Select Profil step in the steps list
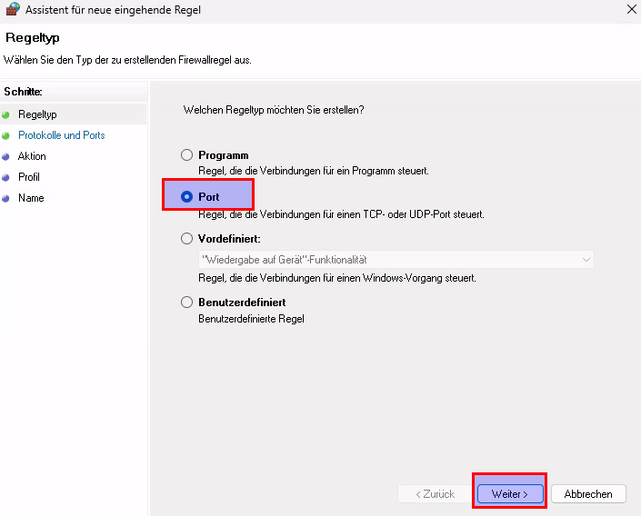Viewport: 641px width, 516px height. point(29,177)
